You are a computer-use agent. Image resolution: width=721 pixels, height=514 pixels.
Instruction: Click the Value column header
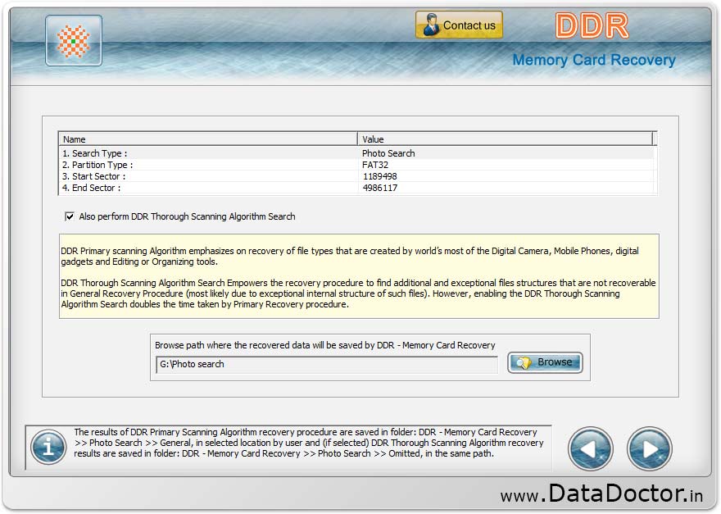coord(505,139)
